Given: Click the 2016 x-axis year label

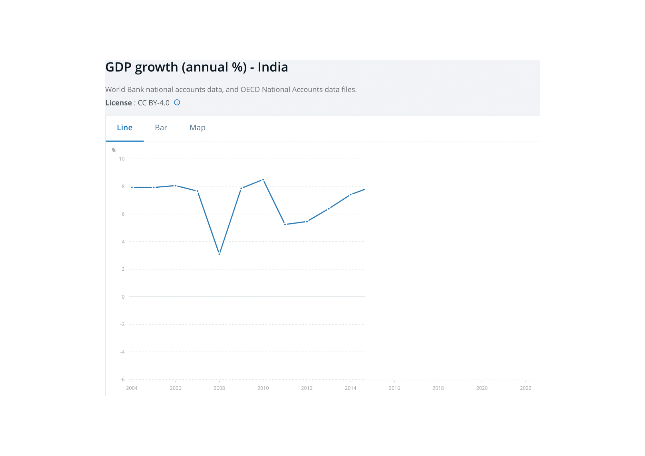Looking at the screenshot, I should coord(394,388).
